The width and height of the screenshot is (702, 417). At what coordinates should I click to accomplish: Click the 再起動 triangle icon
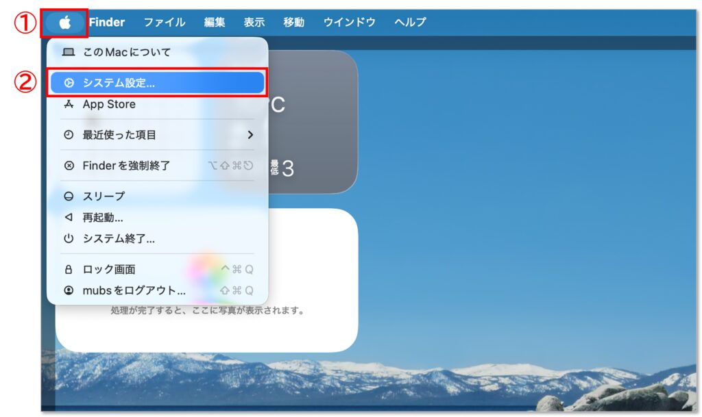(69, 218)
